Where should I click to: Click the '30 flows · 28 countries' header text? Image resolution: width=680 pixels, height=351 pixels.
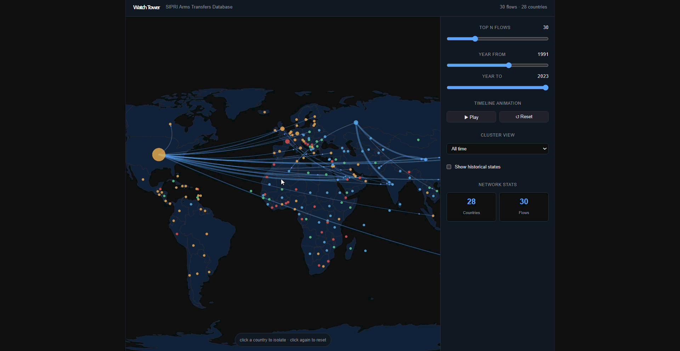(x=523, y=7)
